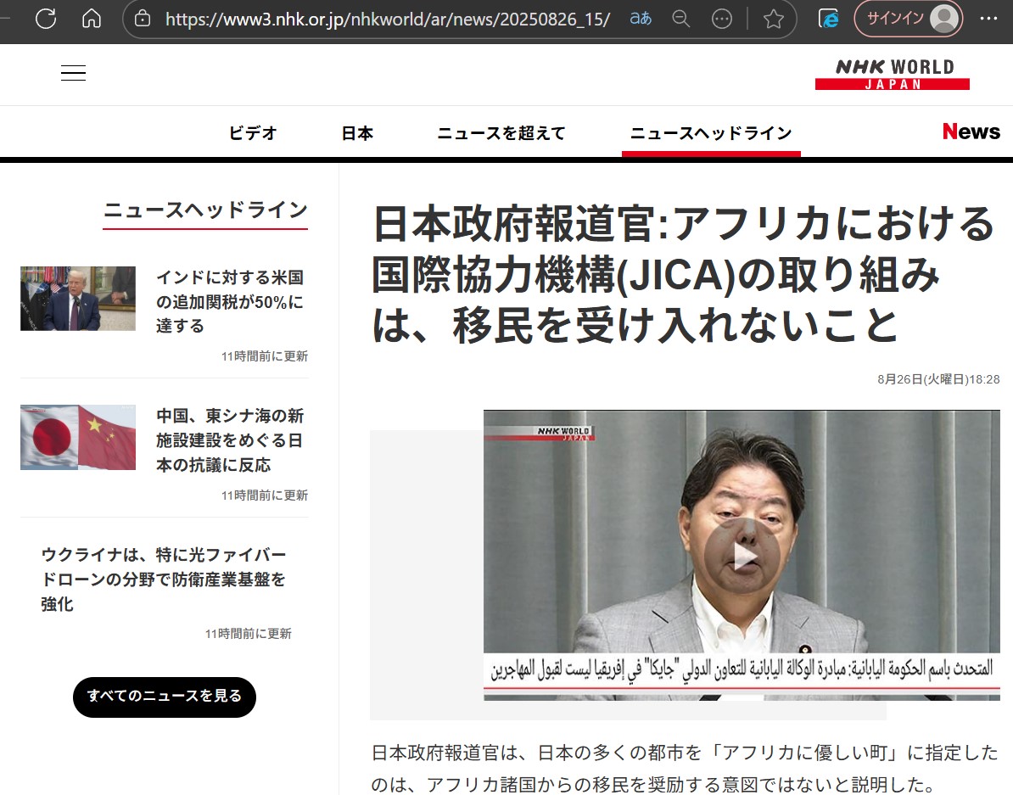Screen dimensions: 1013x795
Task: Open the India 50% tariff headline
Action: click(x=230, y=301)
